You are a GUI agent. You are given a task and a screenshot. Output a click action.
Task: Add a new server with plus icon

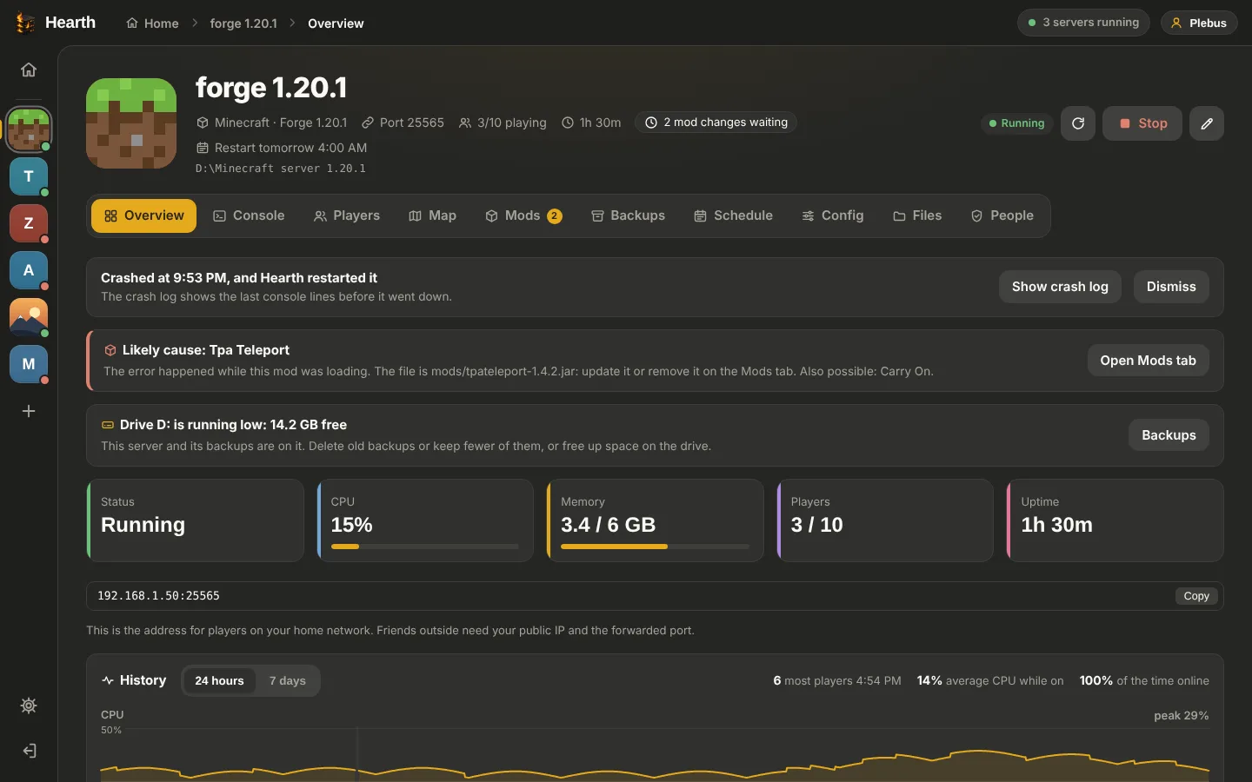tap(29, 411)
